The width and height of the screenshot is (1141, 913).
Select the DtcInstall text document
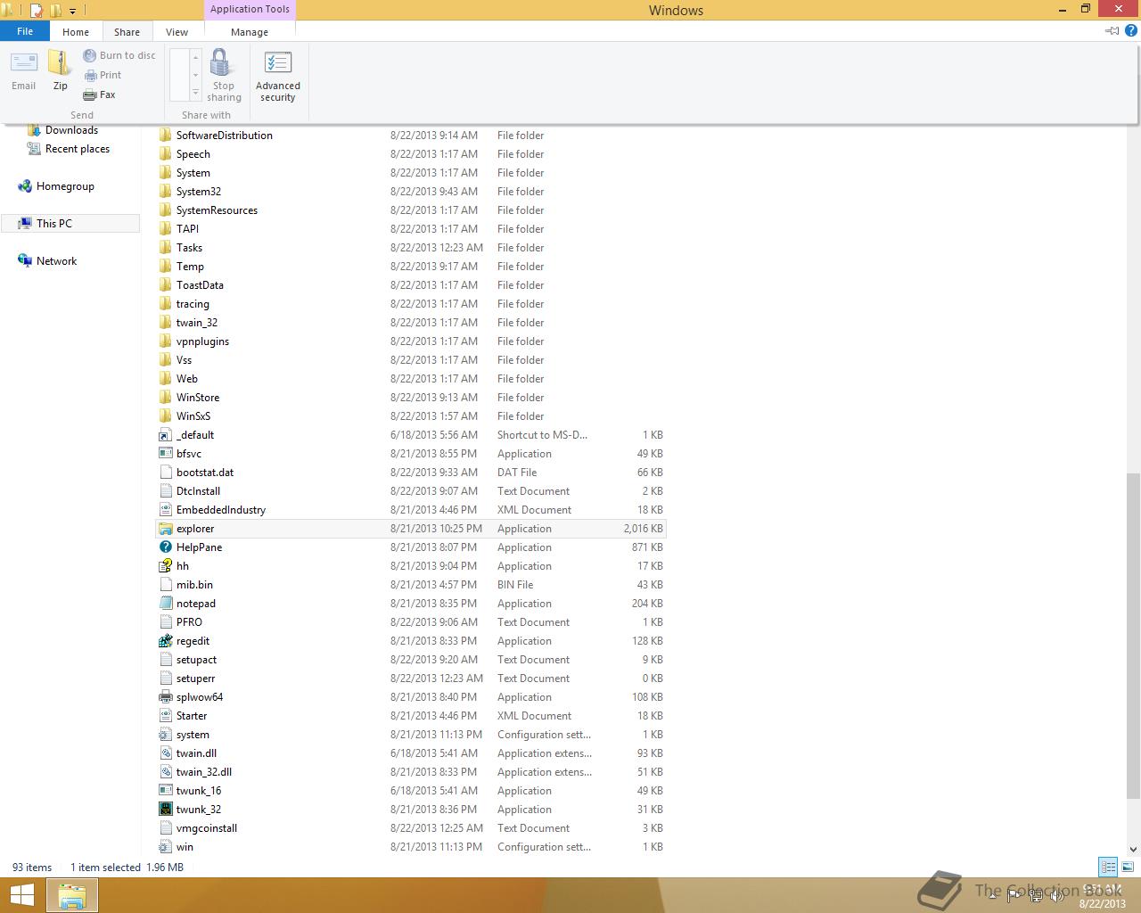coord(198,491)
